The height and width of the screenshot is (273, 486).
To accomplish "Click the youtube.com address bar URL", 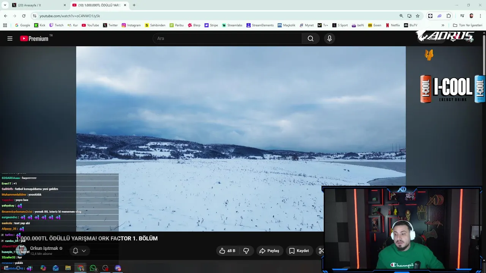I will 70,16.
